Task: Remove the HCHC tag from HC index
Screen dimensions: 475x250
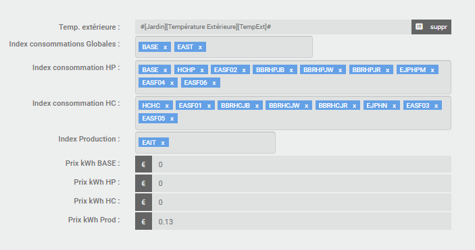Action: (167, 106)
